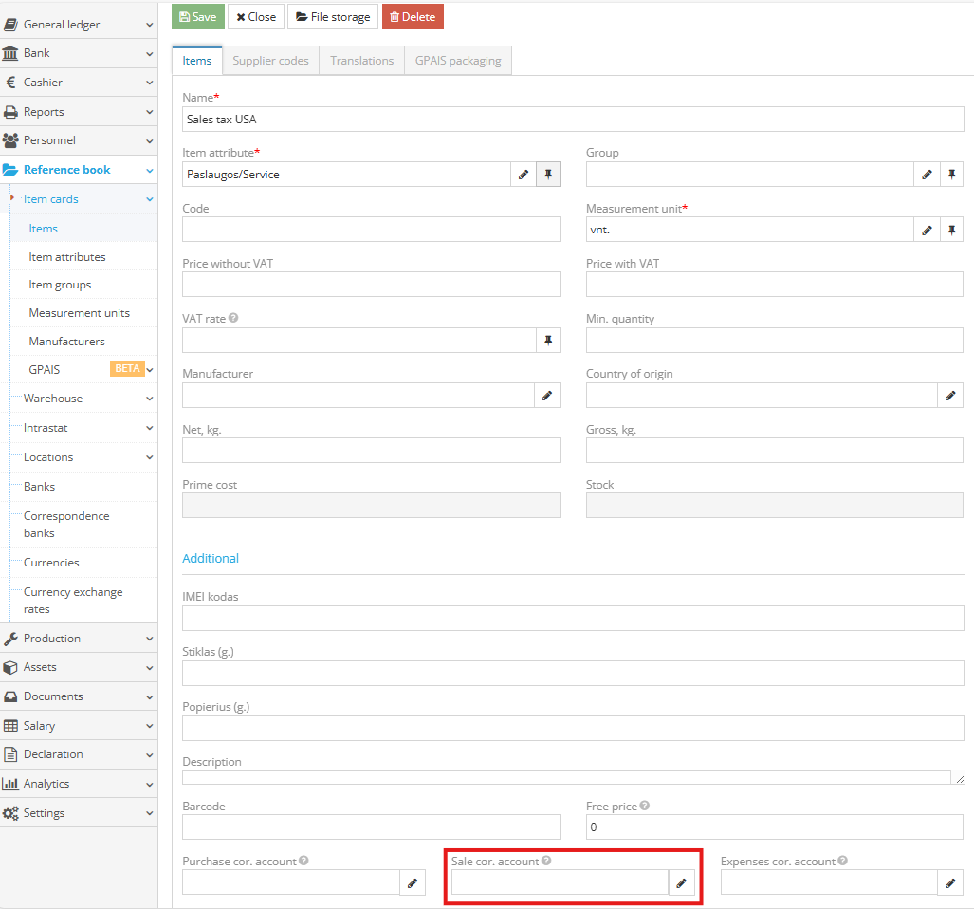Click pencil icon for Sale cor. account
Viewport: 974px width, 909px height.
pyautogui.click(x=681, y=883)
